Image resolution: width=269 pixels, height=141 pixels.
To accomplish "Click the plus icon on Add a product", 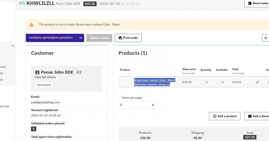I will coord(214,116).
